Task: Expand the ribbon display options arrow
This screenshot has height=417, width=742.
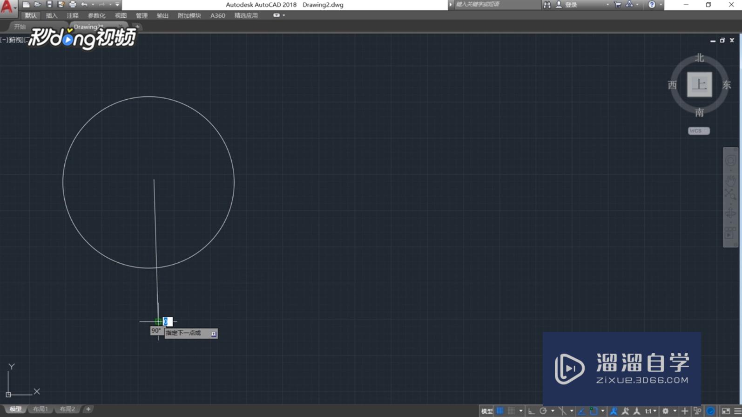Action: tap(284, 15)
